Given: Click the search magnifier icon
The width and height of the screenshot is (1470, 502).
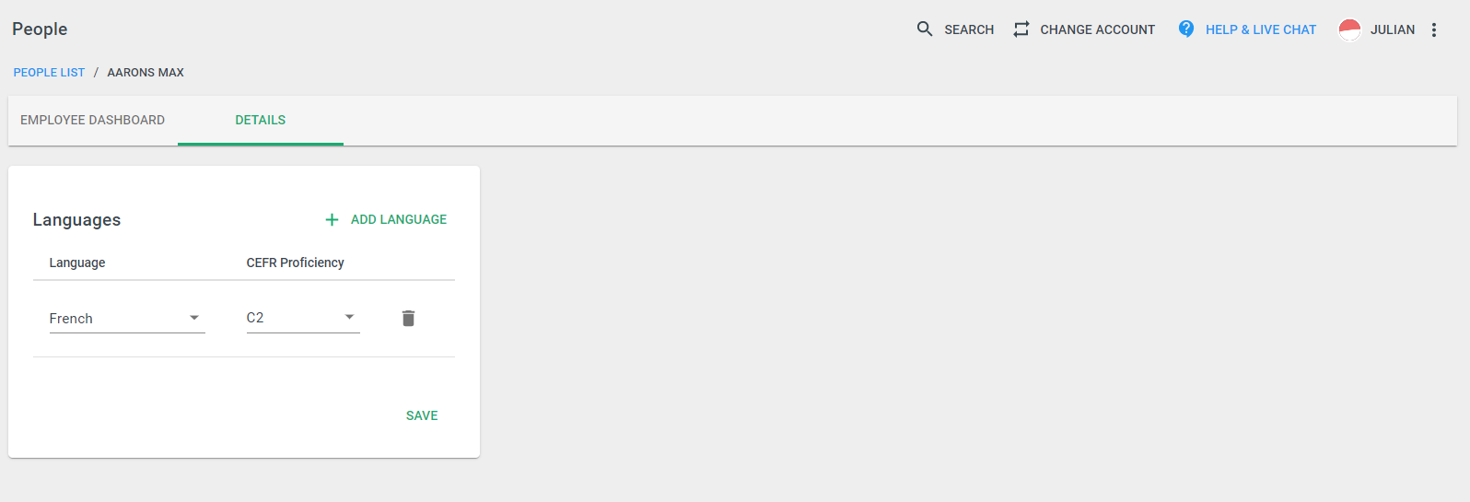Looking at the screenshot, I should click(x=925, y=29).
